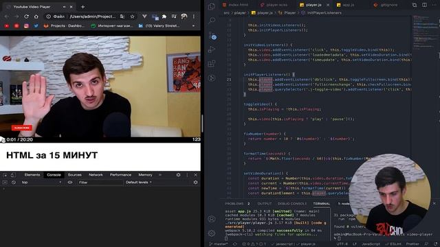Switch to DEBUG CONSOLE panel tab
The height and width of the screenshot is (247, 440).
point(292,204)
